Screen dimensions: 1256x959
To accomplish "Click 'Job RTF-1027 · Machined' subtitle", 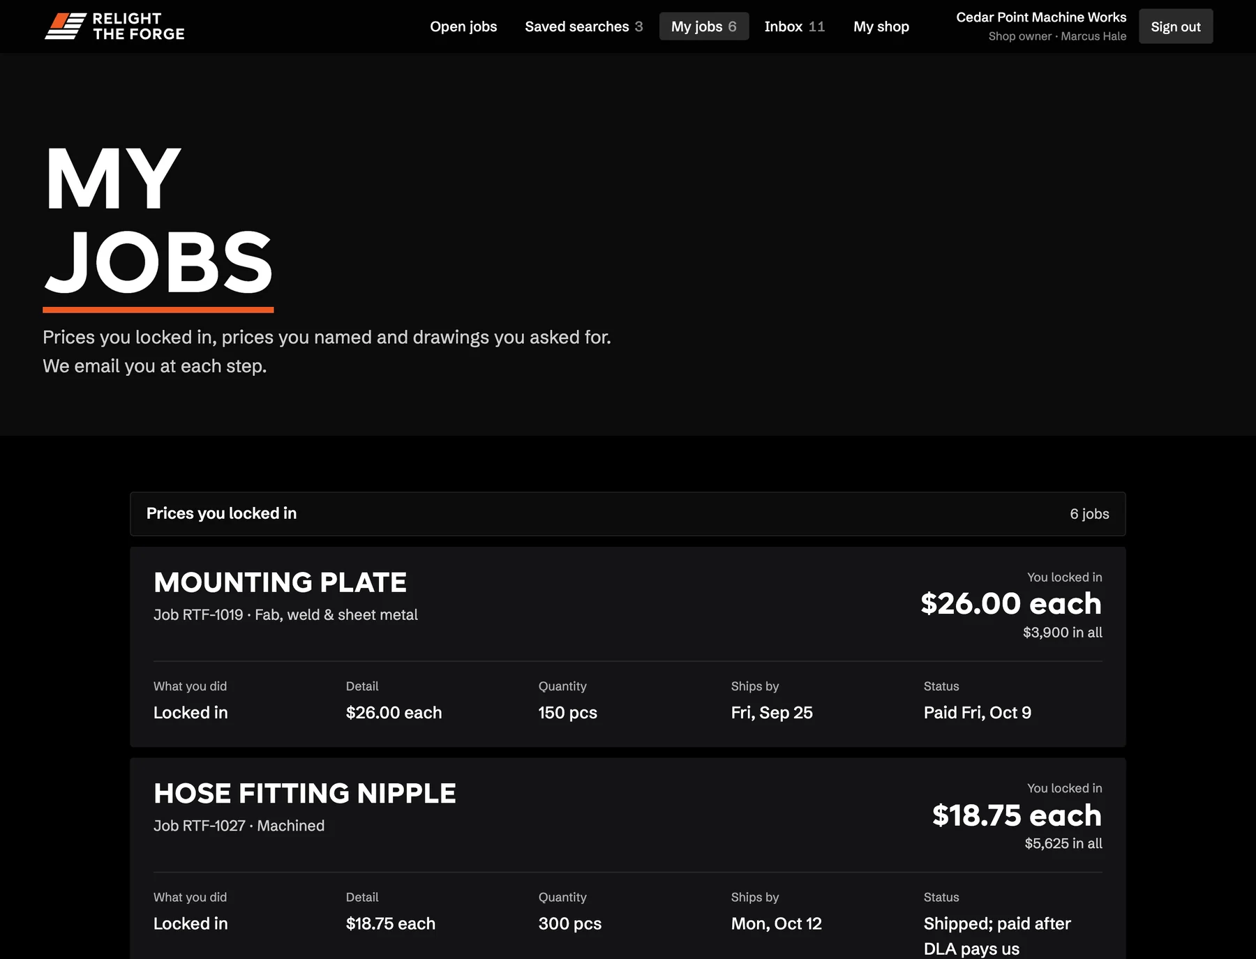I will coord(239,826).
